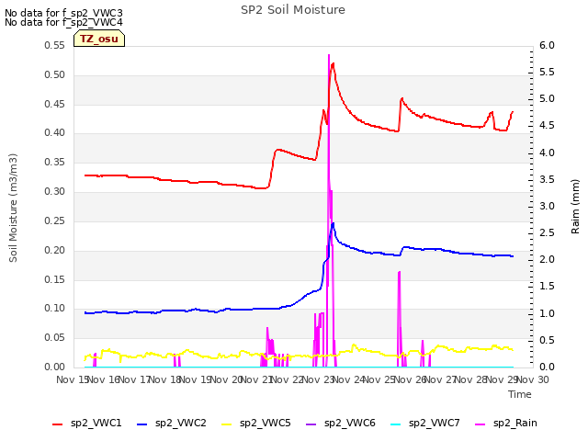Image resolution: width=588 pixels, height=441 pixels.
Task: Click the 2.5 rain axis tick label
Action: pos(547,232)
